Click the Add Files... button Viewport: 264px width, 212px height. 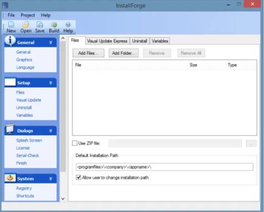pyautogui.click(x=88, y=53)
